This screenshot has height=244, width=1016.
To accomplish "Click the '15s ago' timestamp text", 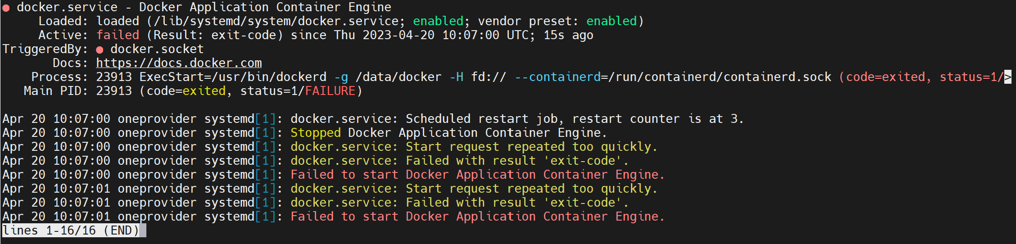I will coord(568,35).
